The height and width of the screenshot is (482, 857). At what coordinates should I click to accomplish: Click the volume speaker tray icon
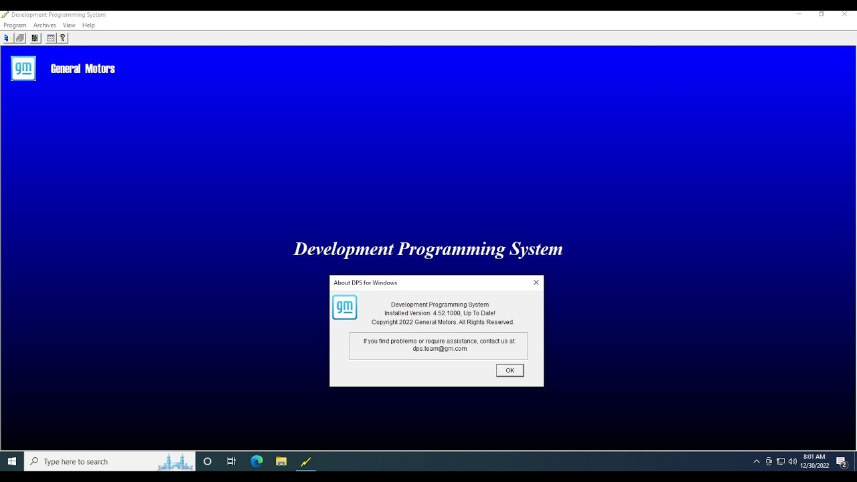click(x=793, y=461)
